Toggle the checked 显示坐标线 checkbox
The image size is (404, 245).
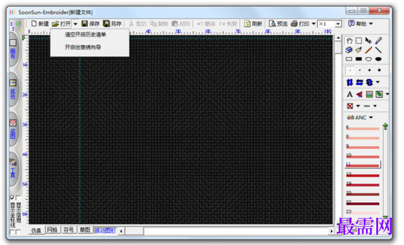click(12, 198)
